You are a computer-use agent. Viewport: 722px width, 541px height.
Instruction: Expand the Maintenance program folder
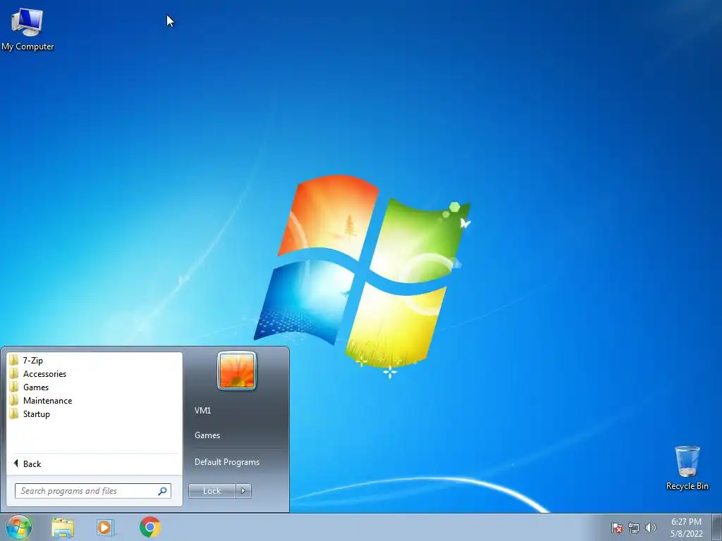(x=94, y=400)
